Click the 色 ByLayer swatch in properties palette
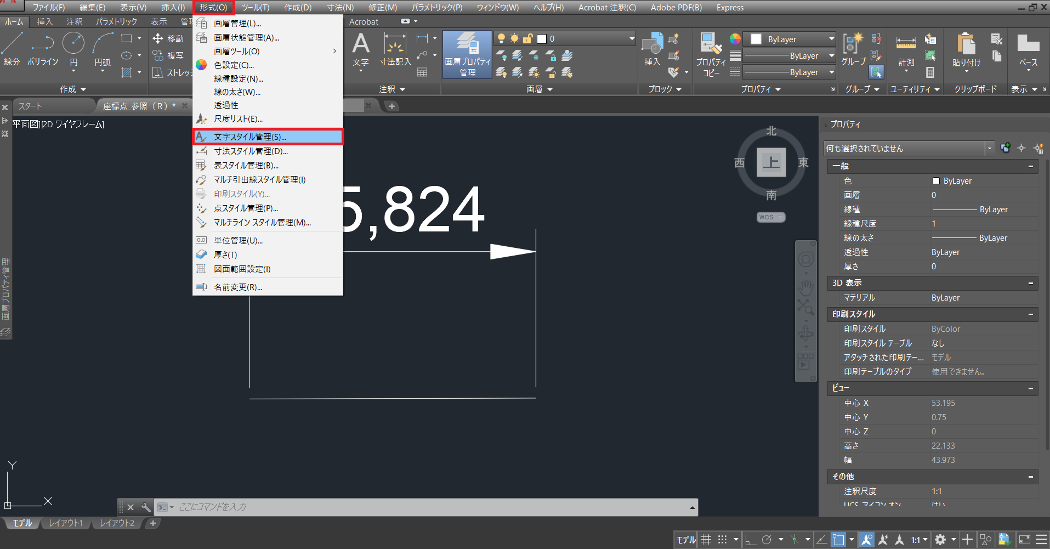The width and height of the screenshot is (1050, 549). point(937,180)
